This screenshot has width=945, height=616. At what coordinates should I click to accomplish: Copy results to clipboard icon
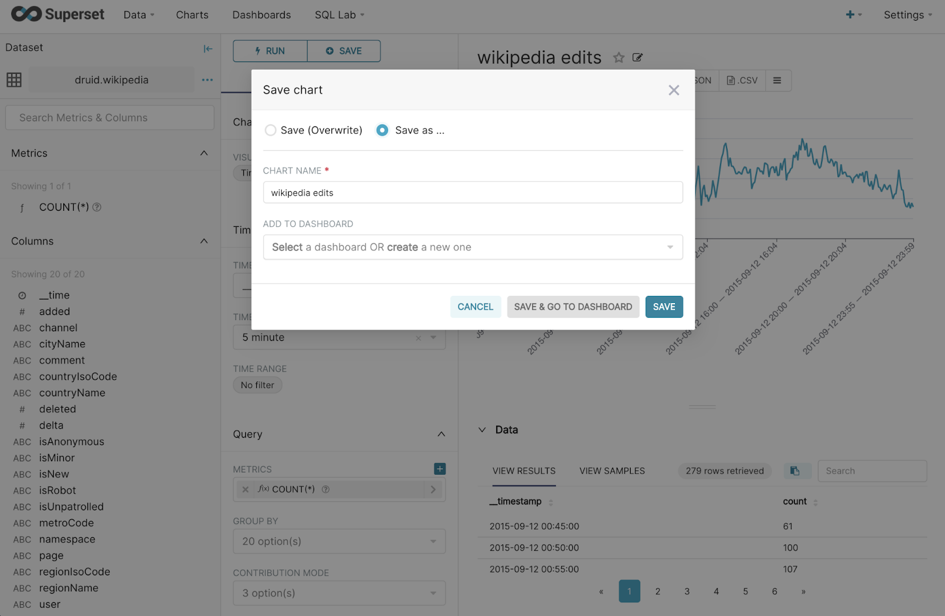795,471
